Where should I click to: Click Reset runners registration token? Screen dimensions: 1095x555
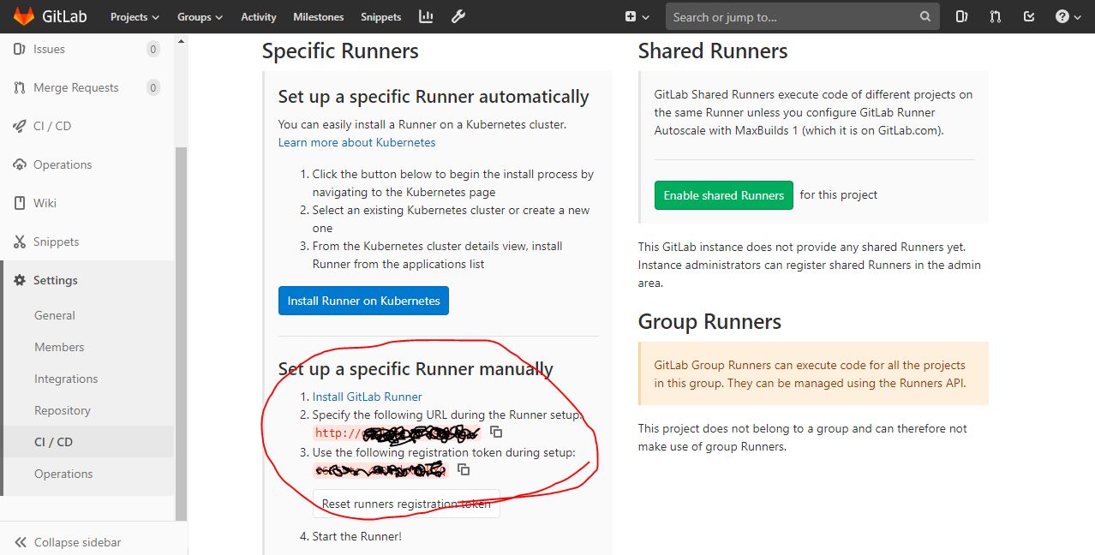point(406,504)
